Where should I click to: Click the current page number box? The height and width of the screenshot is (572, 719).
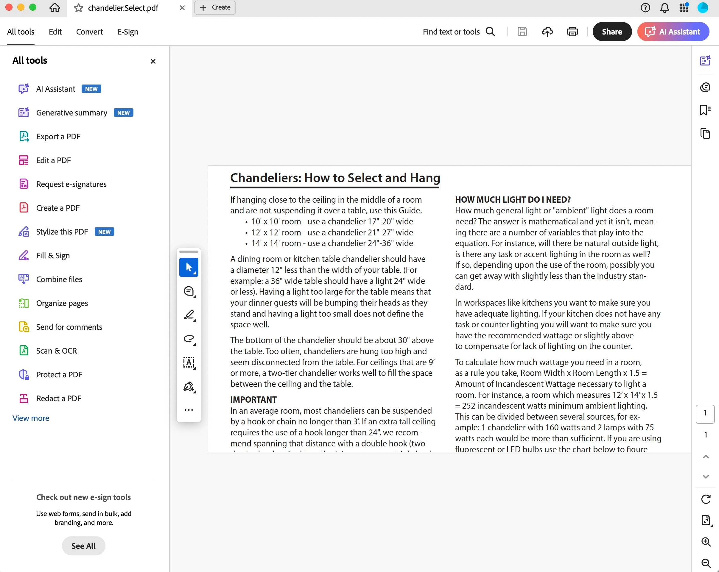705,413
